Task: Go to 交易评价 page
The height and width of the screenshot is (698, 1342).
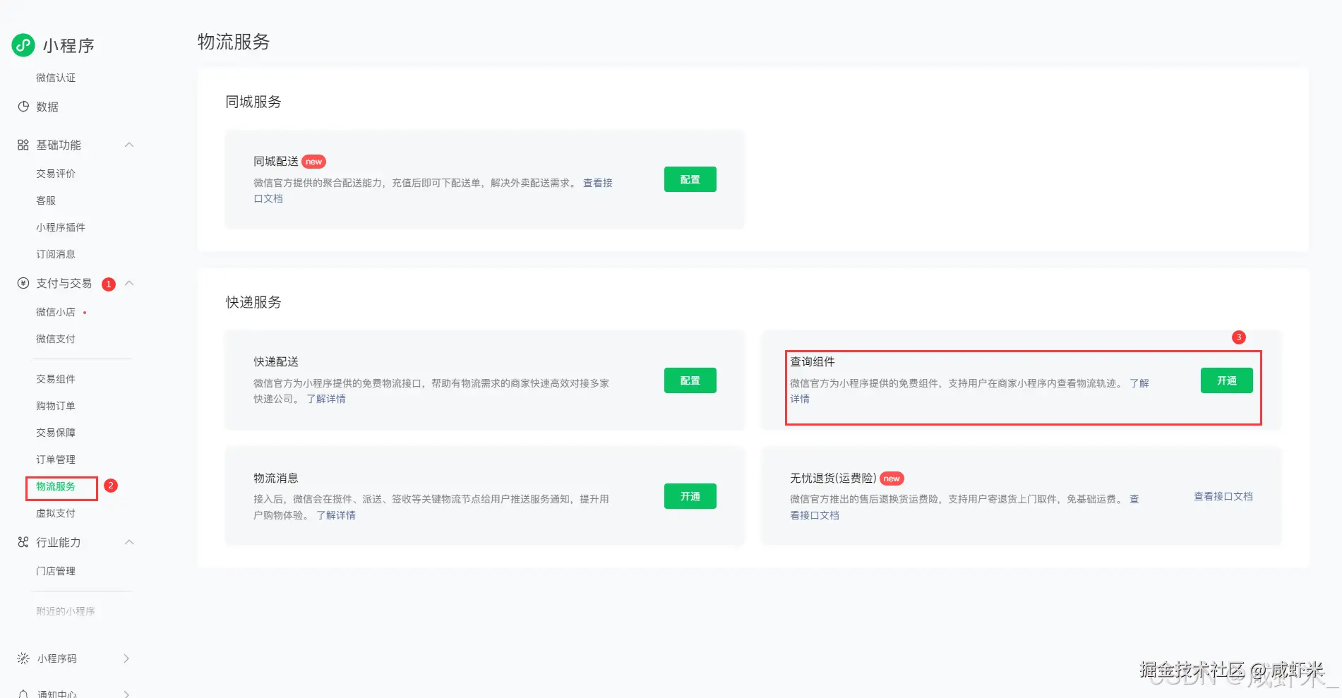Action: coord(56,174)
